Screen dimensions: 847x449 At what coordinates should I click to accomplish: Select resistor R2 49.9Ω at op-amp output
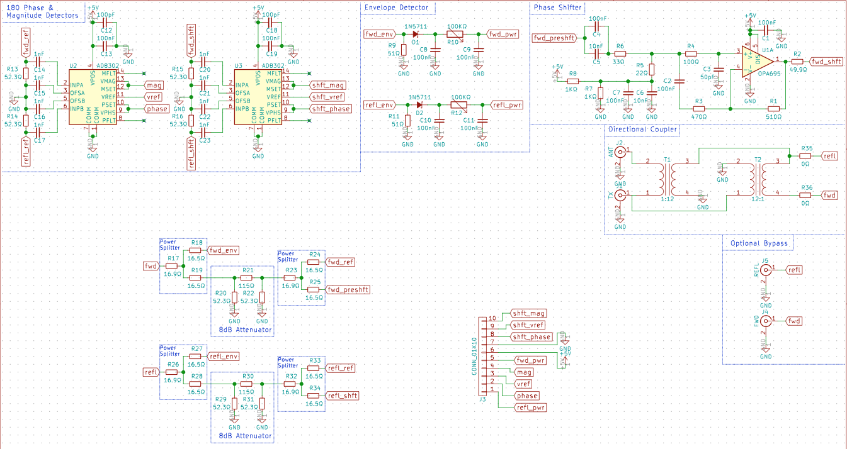[797, 61]
